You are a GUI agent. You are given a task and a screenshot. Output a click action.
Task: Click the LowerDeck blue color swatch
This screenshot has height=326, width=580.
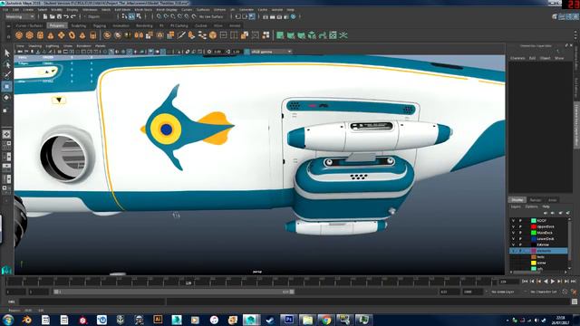tap(534, 239)
